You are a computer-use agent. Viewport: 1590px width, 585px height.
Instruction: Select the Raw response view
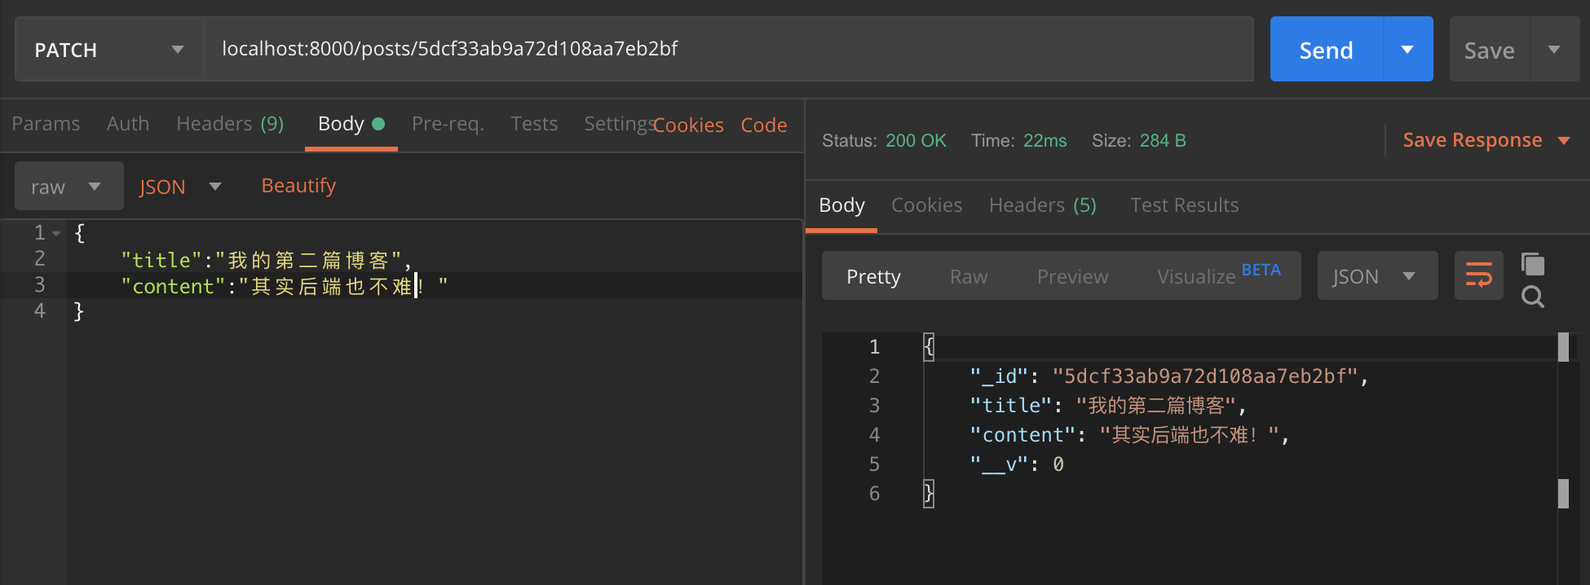[x=968, y=277]
